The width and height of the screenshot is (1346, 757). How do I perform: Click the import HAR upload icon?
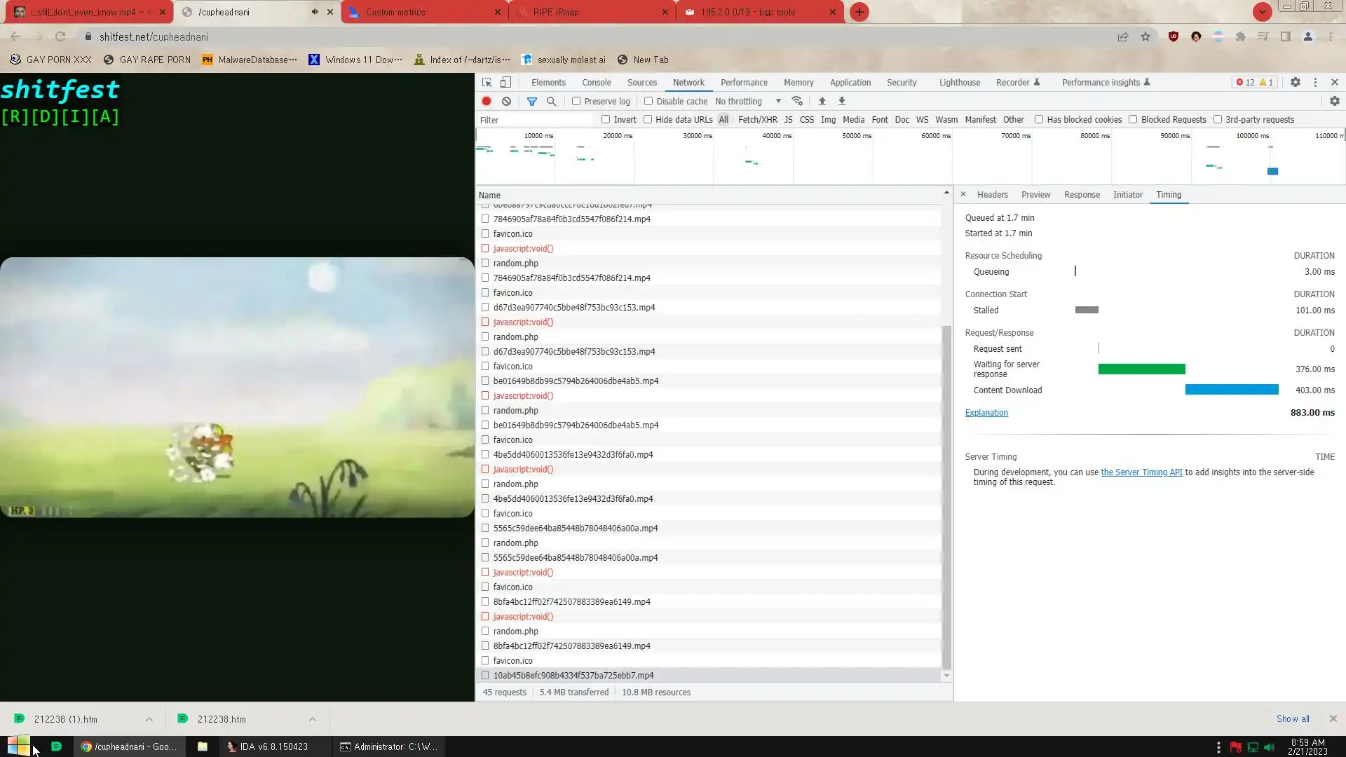coord(822,101)
